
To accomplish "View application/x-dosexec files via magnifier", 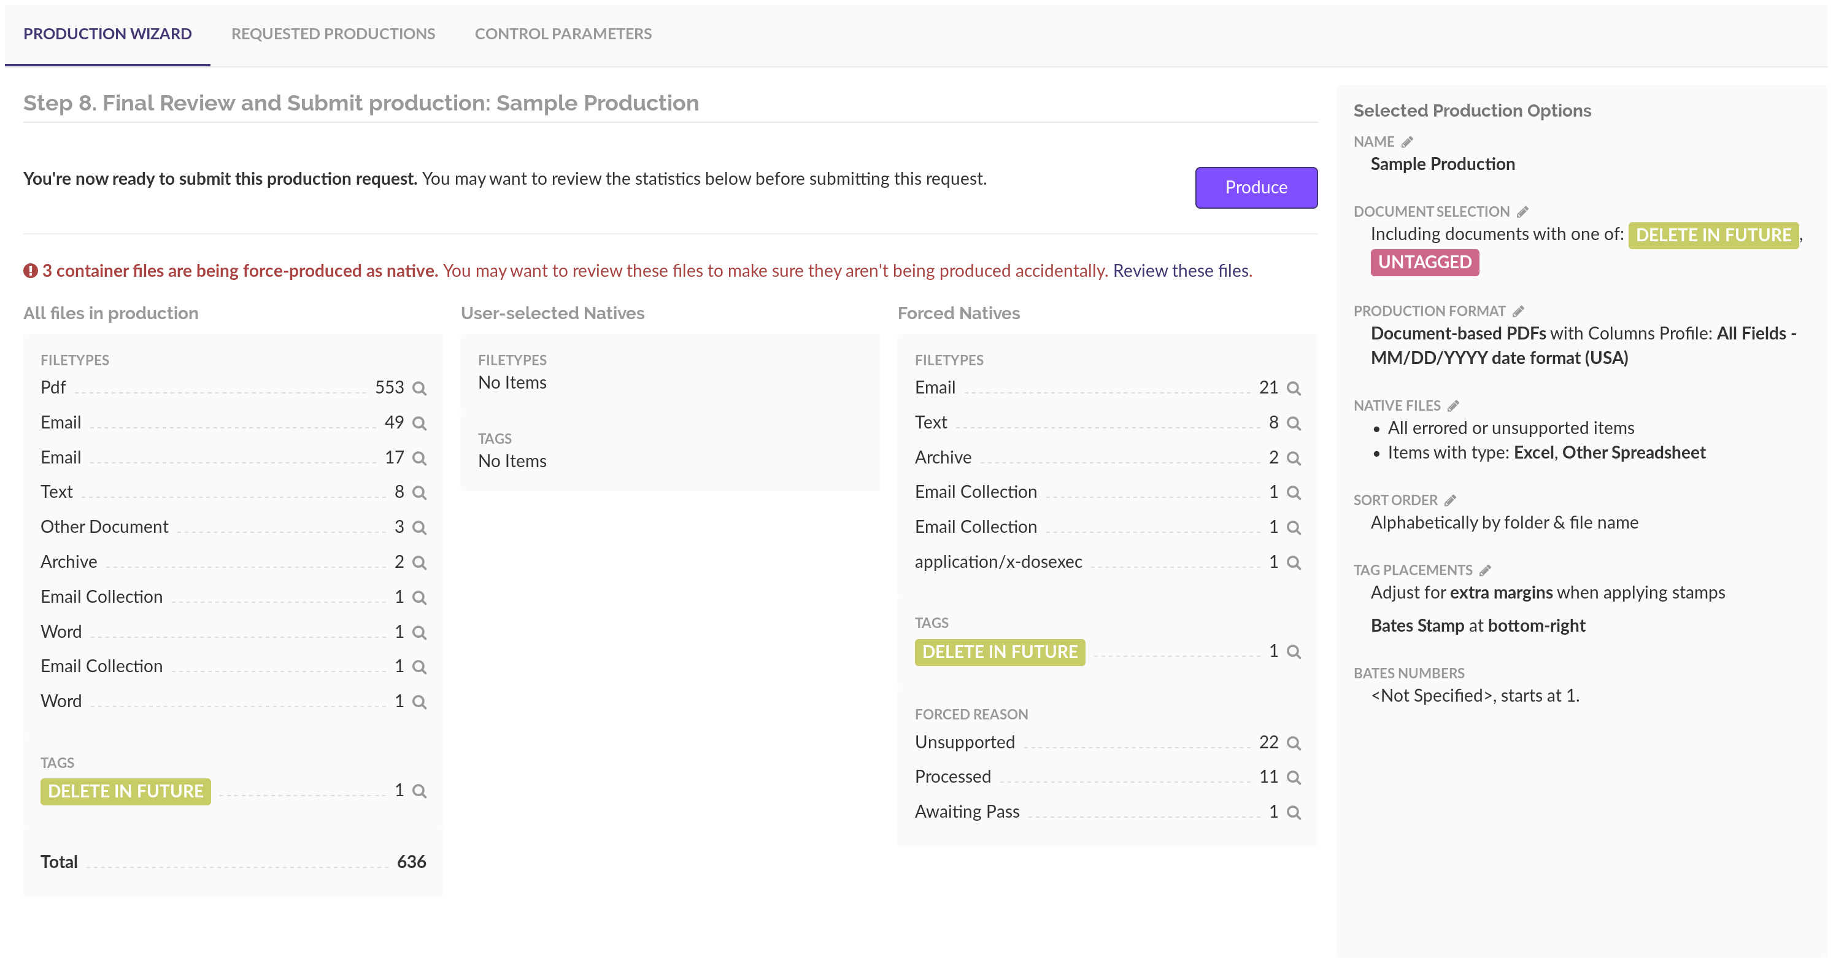I will (x=1294, y=563).
